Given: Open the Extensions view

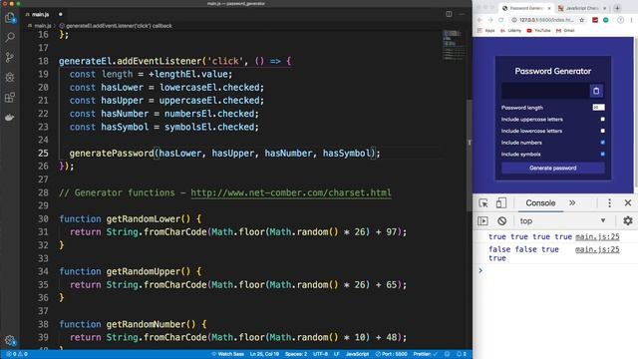Looking at the screenshot, I should pos(10,98).
